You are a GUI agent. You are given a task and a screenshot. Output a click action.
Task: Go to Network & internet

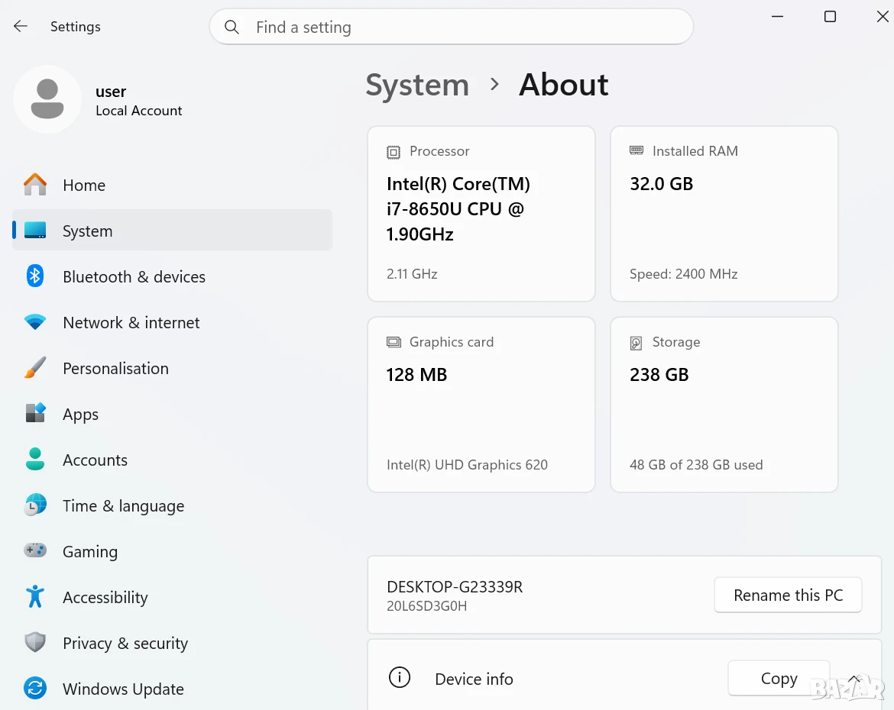172,322
